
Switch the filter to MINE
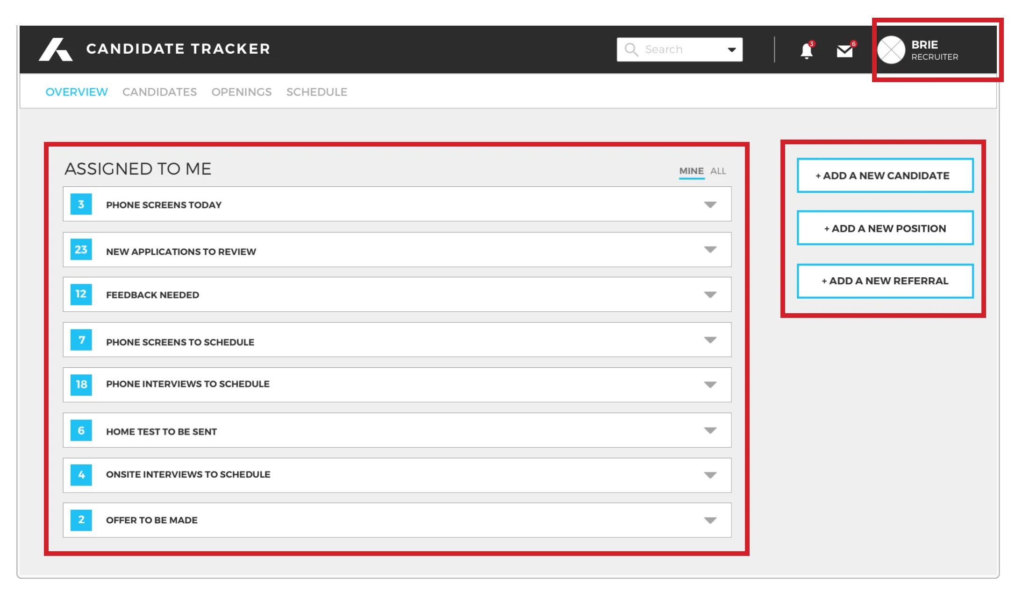691,171
